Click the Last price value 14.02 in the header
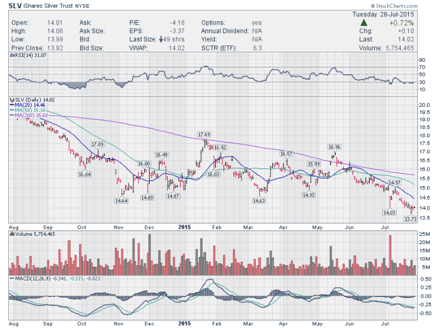The width and height of the screenshot is (440, 328). click(406, 39)
